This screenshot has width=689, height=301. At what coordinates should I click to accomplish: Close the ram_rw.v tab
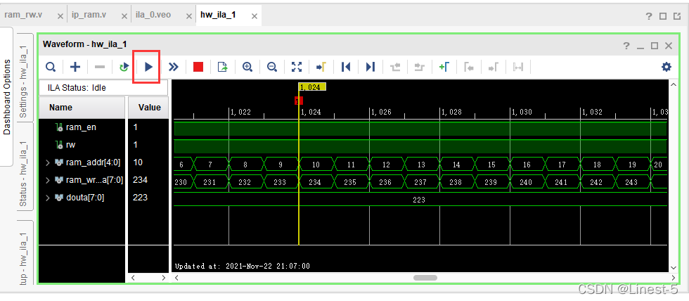click(60, 16)
